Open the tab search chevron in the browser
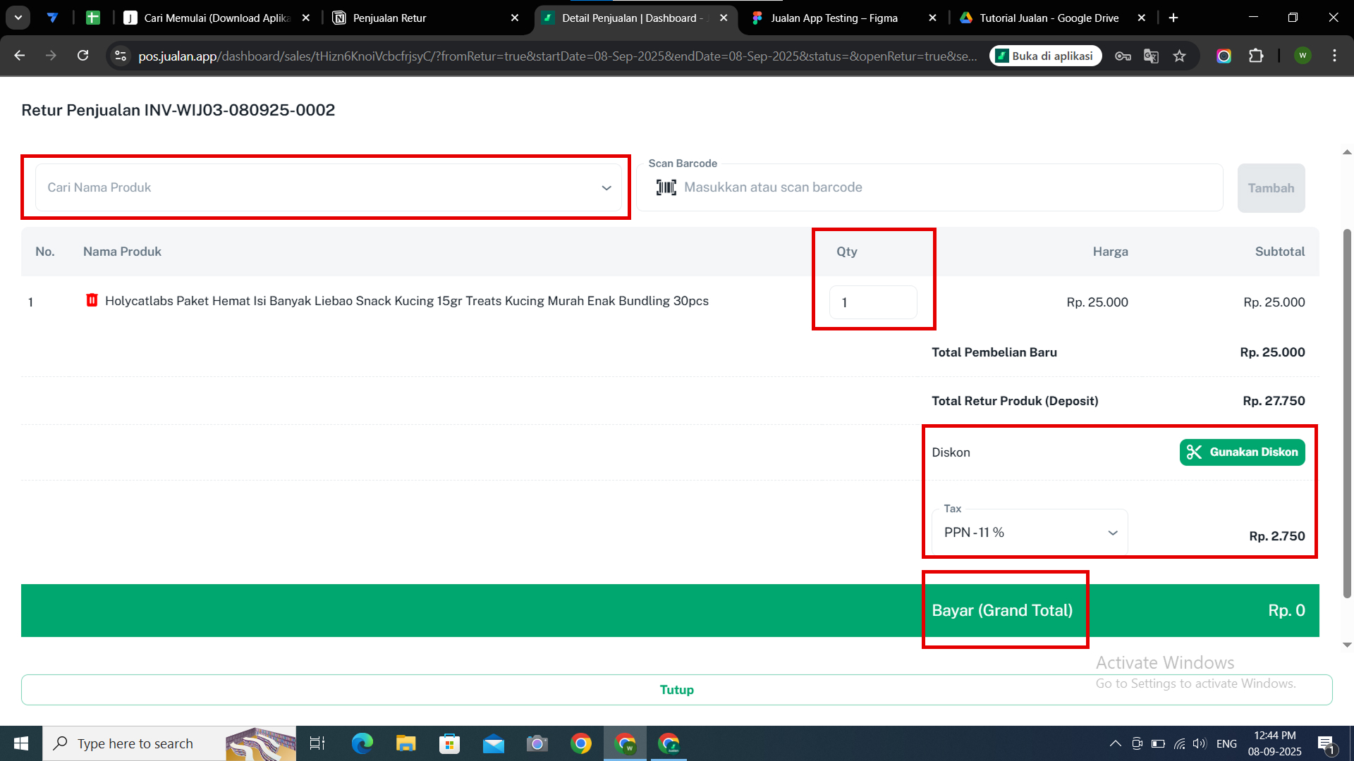The width and height of the screenshot is (1354, 761). pos(18,18)
